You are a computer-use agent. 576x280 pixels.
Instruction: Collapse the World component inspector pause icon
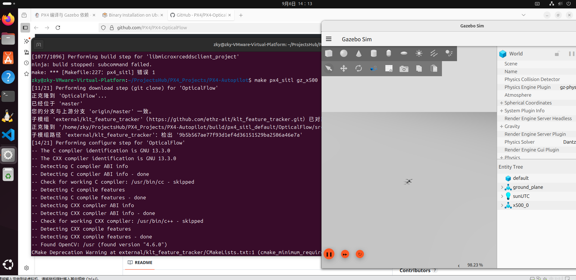point(571,54)
